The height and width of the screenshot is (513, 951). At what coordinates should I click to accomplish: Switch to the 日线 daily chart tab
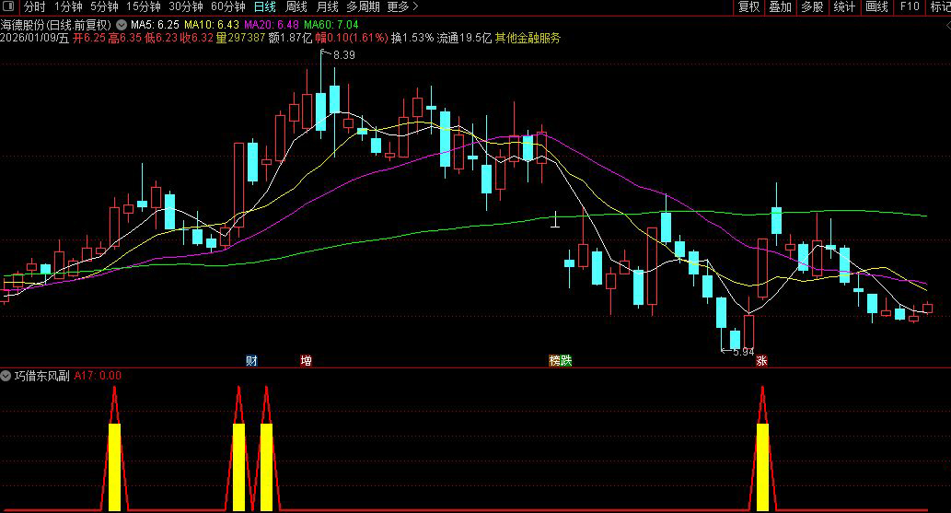(x=265, y=6)
